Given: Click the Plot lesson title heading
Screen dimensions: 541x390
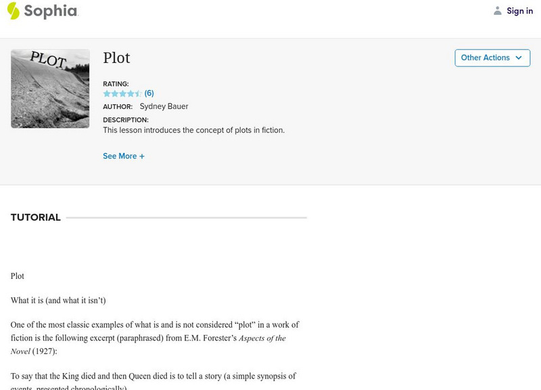Looking at the screenshot, I should [116, 58].
